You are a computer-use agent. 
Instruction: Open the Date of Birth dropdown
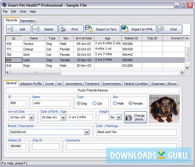[x=63, y=117]
